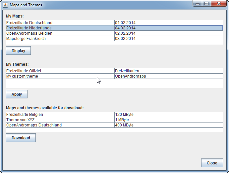Screen dimensions: 229x173
Task: Select Freizeitkarte Belgien download entry
Action: tap(25, 115)
